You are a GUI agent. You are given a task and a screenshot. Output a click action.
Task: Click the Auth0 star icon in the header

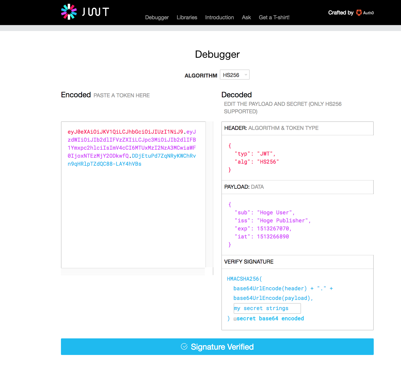tap(359, 13)
